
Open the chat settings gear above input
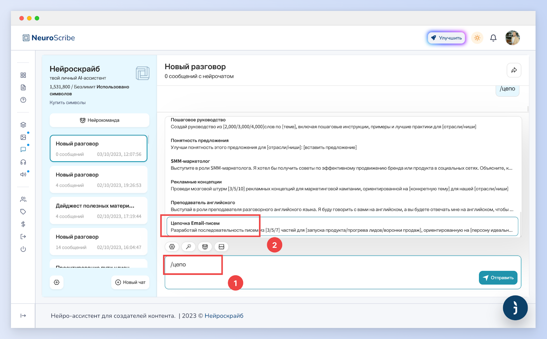(x=172, y=247)
